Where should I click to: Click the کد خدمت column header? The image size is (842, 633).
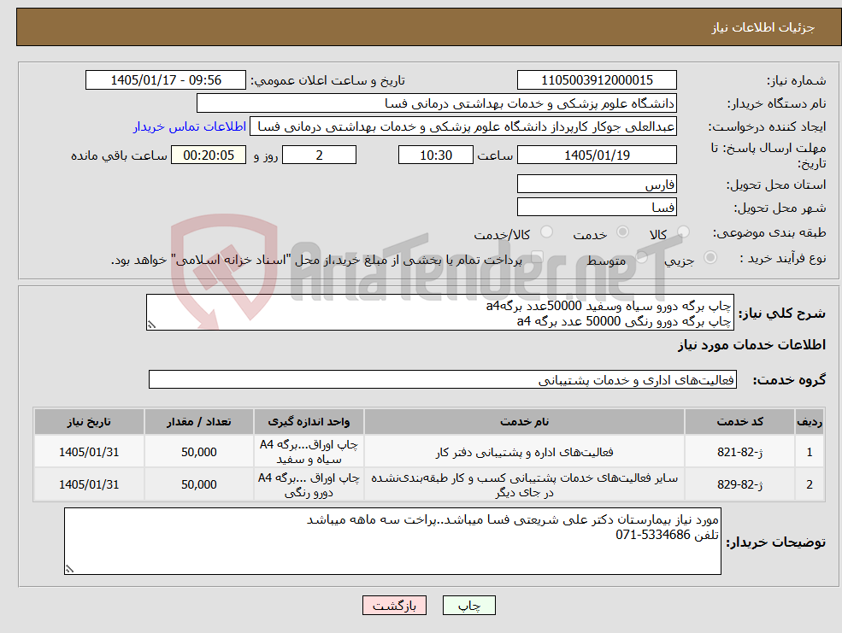tap(739, 422)
